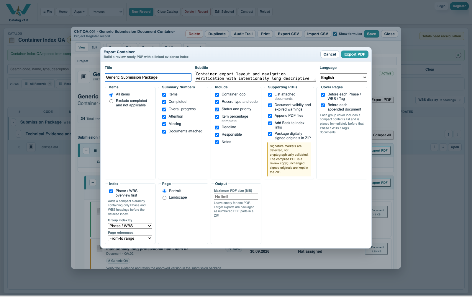Screen dimensions: 472x297
Task: Cancel the Export Container dialog
Action: coord(330,54)
